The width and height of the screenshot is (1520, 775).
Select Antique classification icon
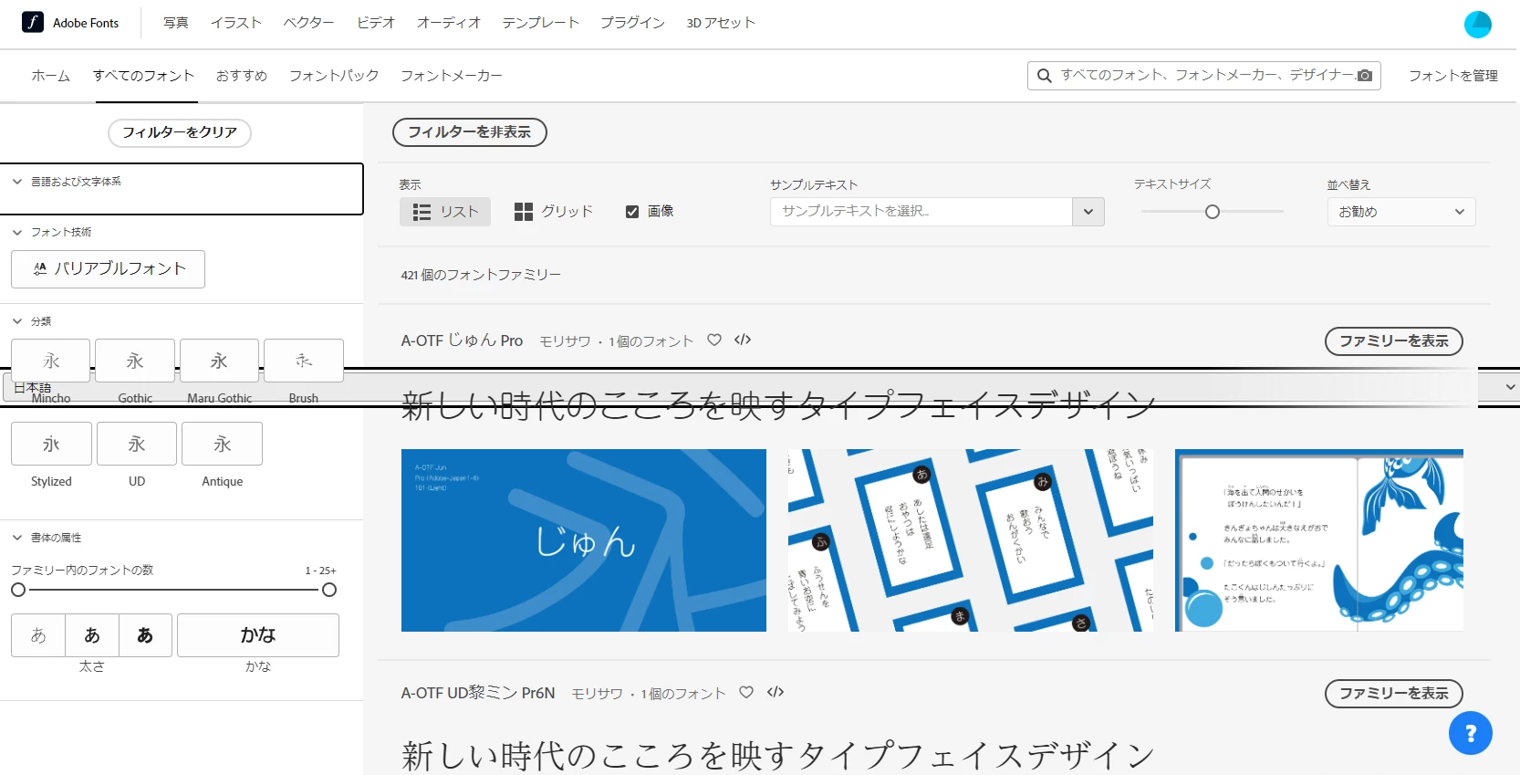pyautogui.click(x=223, y=444)
